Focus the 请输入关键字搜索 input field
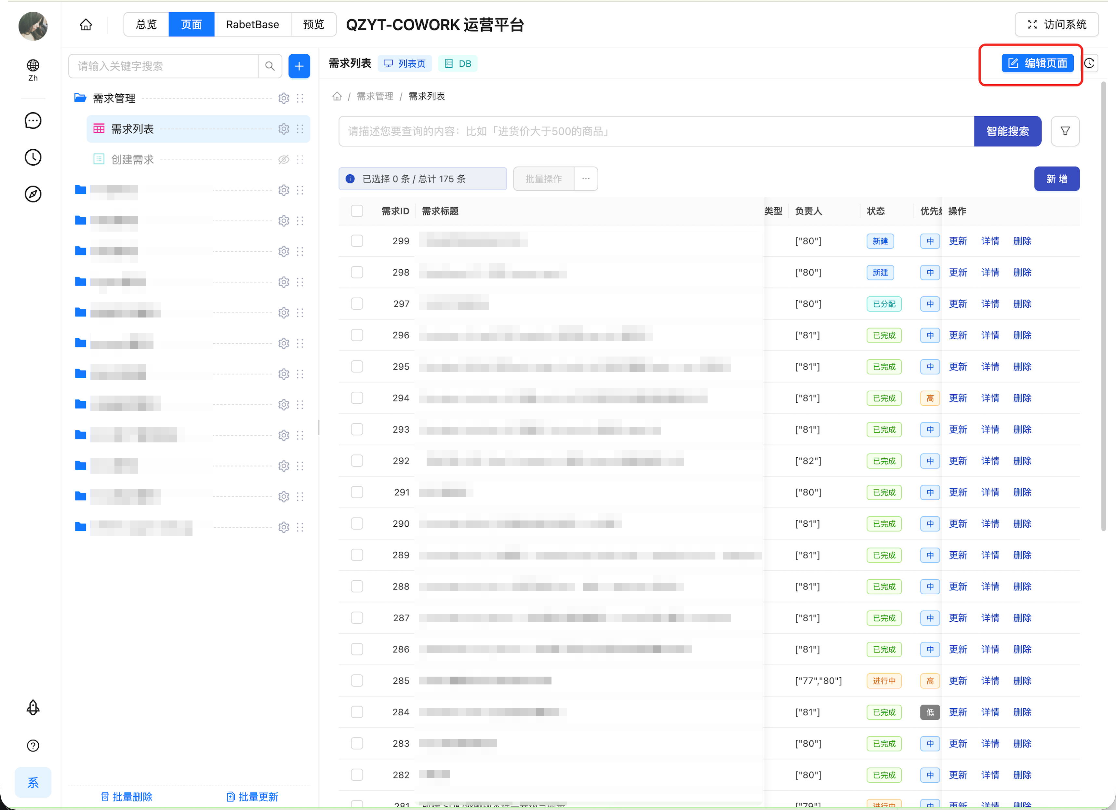The height and width of the screenshot is (810, 1116). coord(163,66)
